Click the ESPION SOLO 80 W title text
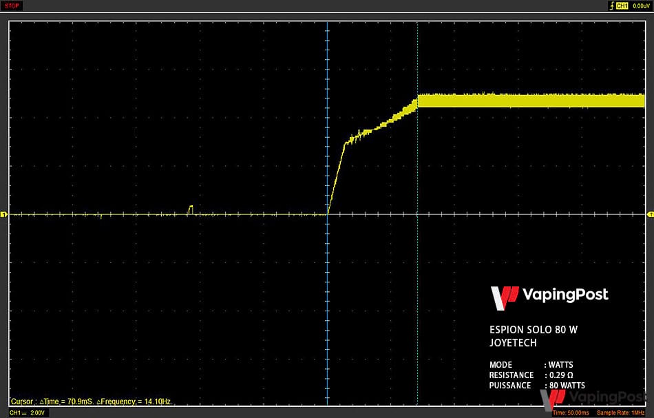This screenshot has height=418, width=654. coord(534,330)
